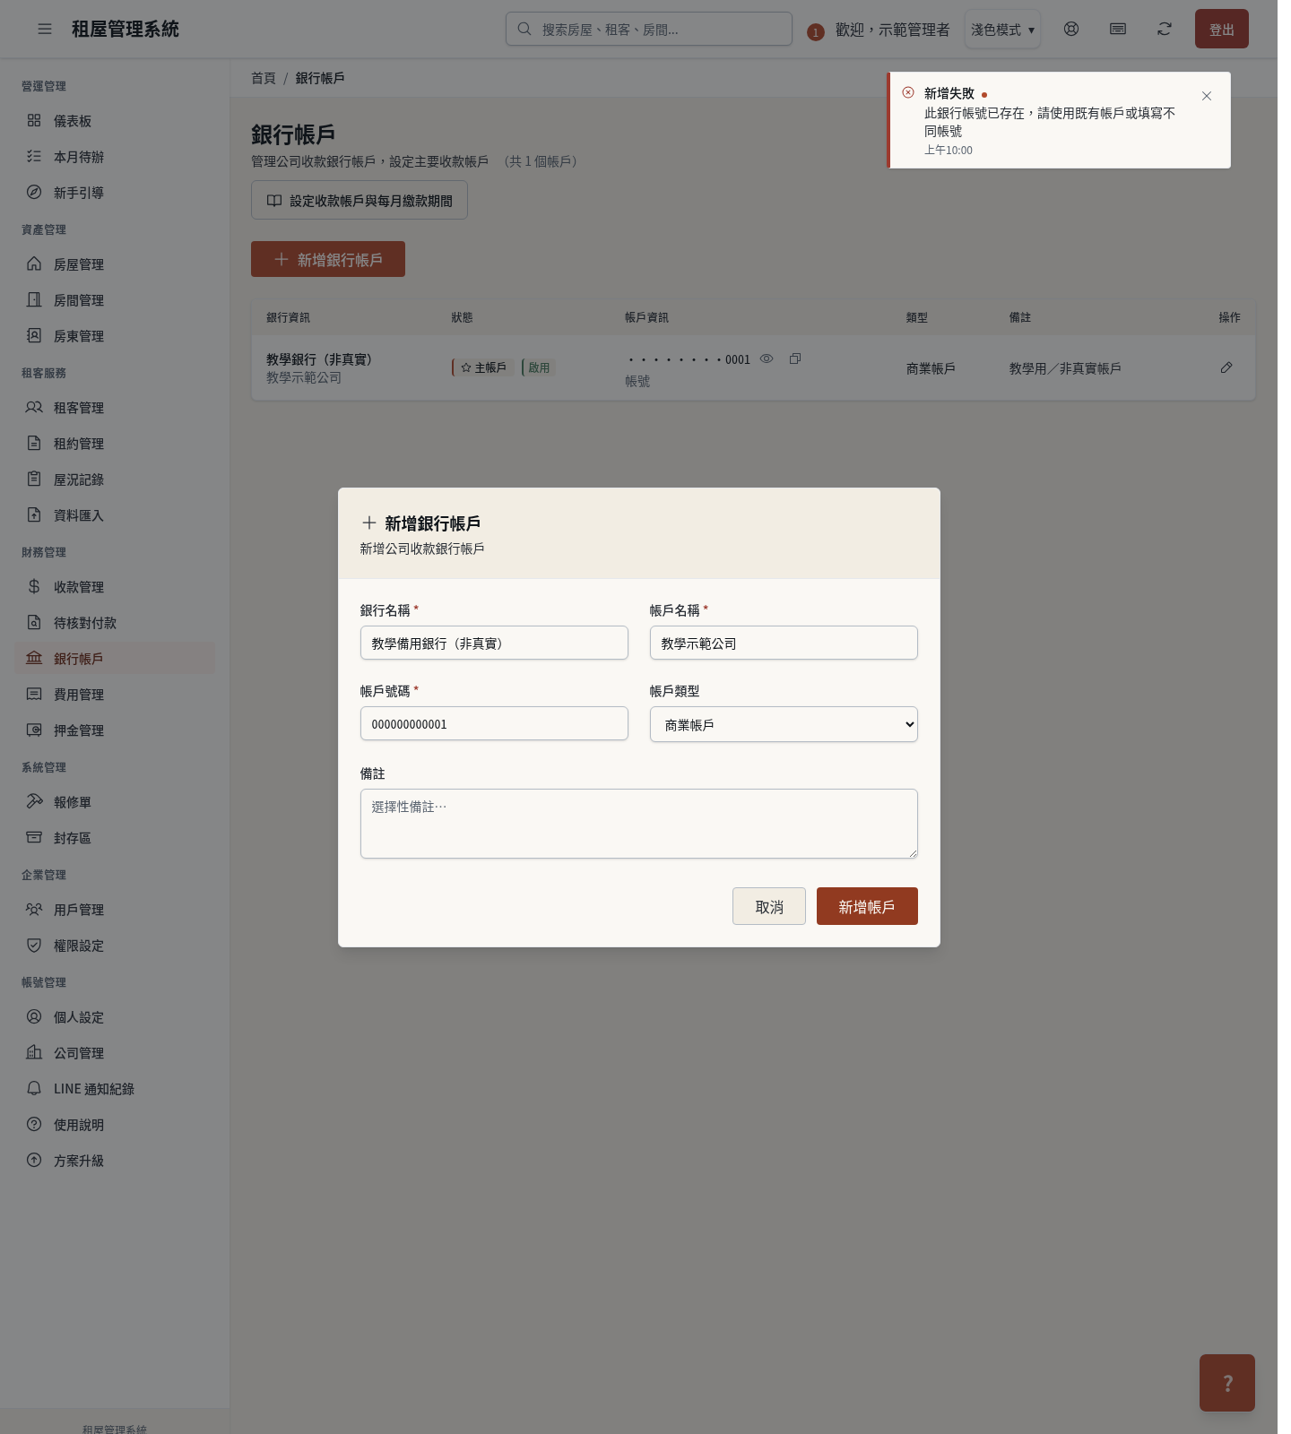This screenshot has width=1291, height=1434.
Task: Click into the 帳戶號碼 input field
Action: 494,723
